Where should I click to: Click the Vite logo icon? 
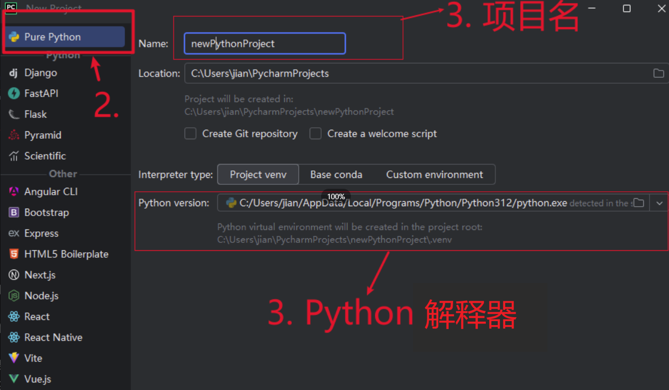click(x=14, y=358)
